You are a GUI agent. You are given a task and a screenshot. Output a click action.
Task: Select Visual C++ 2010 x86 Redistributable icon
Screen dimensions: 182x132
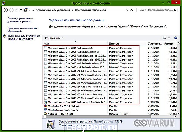point(45,67)
